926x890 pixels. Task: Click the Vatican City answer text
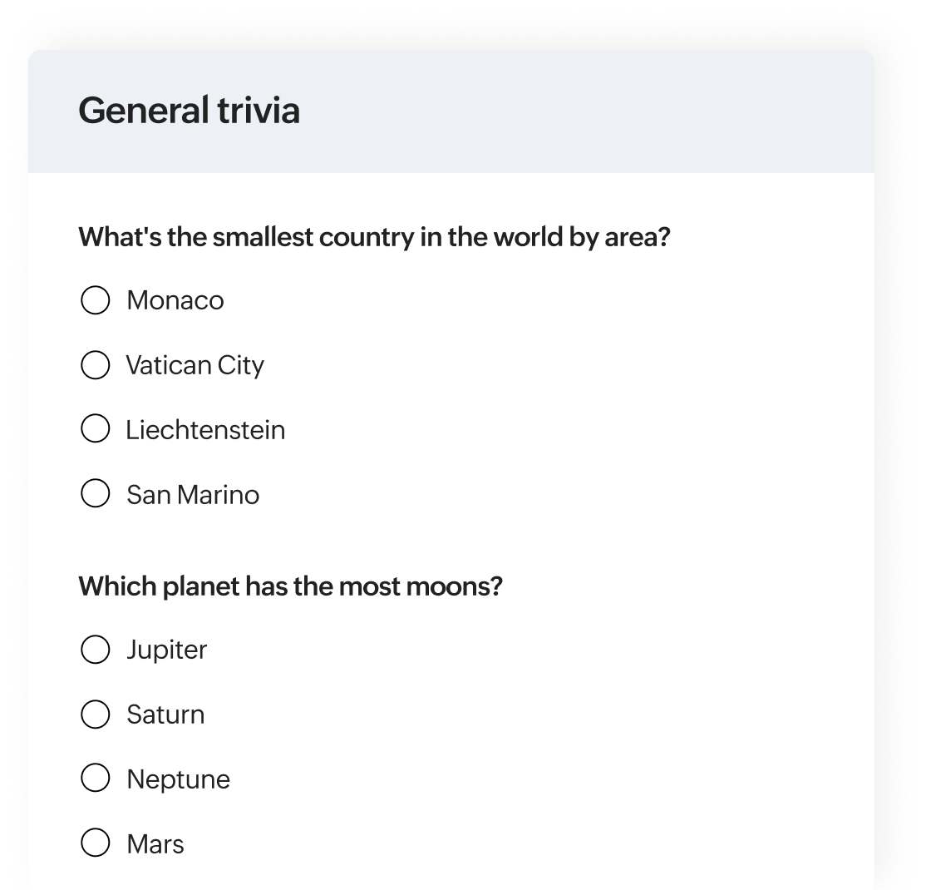(x=195, y=364)
